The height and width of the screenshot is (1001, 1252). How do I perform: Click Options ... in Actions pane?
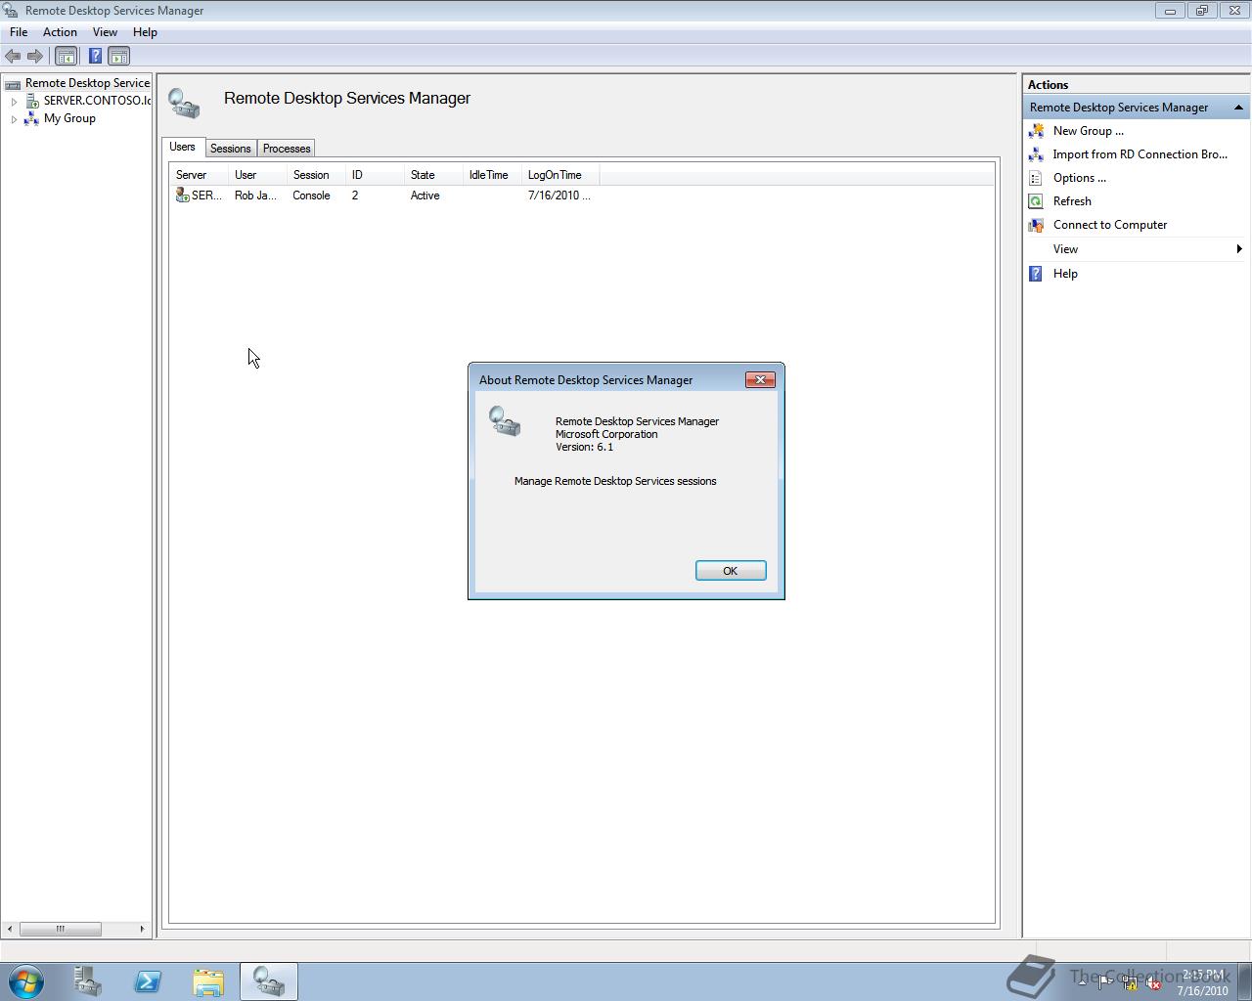1080,178
